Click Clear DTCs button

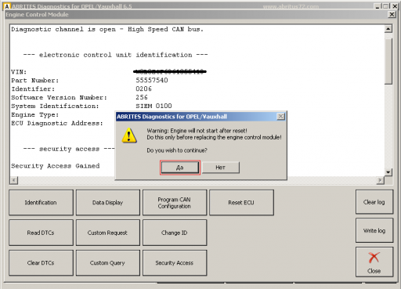(41, 263)
